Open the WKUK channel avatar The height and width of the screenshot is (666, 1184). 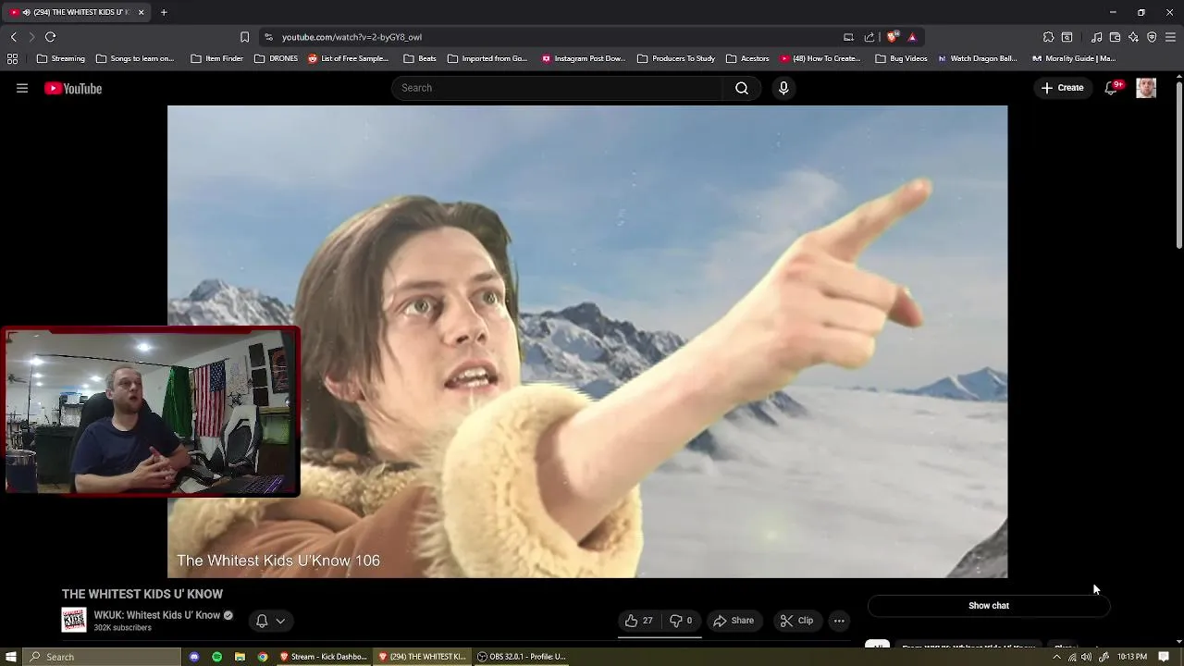pyautogui.click(x=74, y=621)
